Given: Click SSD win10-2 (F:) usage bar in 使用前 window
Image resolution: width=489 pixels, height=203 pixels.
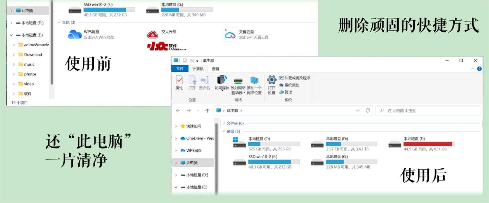Looking at the screenshot, I should tap(109, 10).
